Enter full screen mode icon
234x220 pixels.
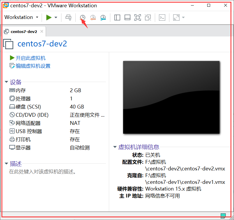pos(138,18)
